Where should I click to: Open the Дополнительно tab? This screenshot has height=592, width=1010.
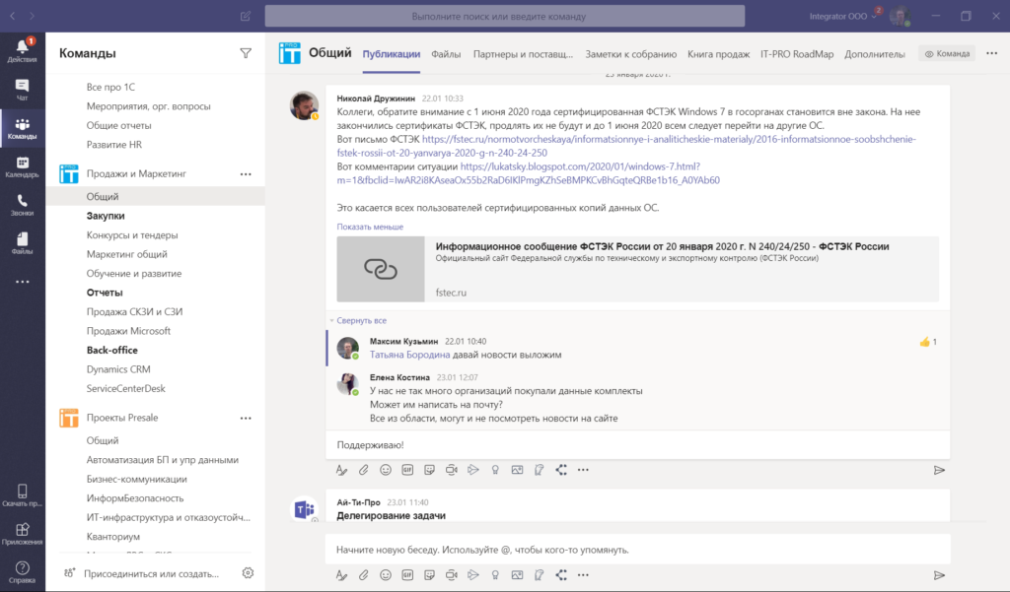874,54
